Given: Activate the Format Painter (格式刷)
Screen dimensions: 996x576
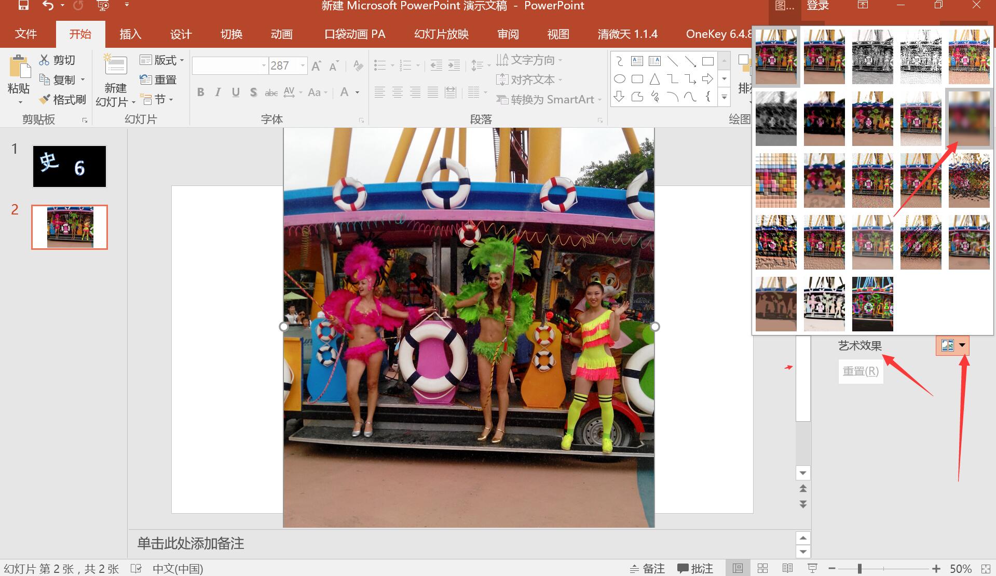Looking at the screenshot, I should pyautogui.click(x=63, y=100).
